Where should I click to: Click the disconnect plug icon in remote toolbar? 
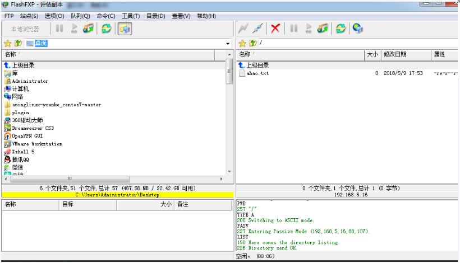(257, 29)
